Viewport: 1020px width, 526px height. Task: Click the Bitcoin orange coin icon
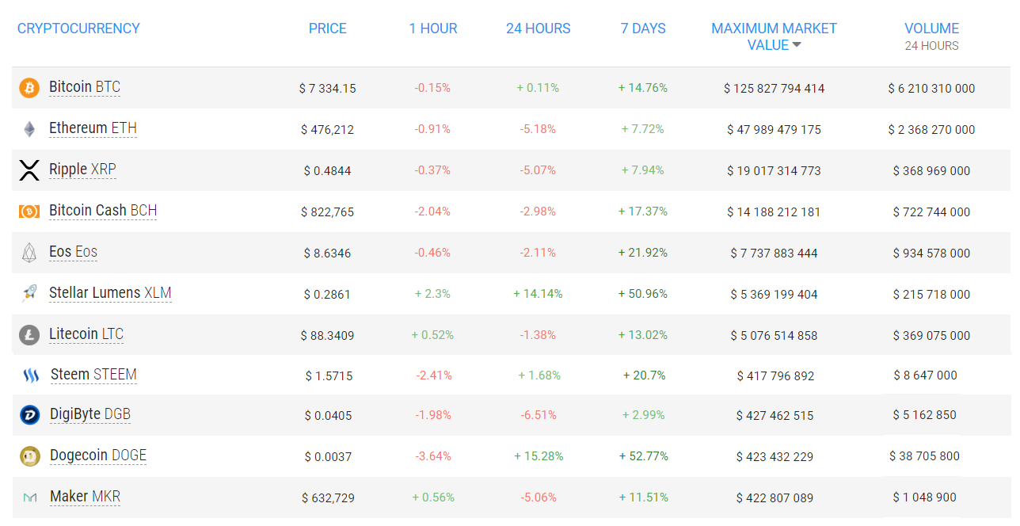(29, 88)
